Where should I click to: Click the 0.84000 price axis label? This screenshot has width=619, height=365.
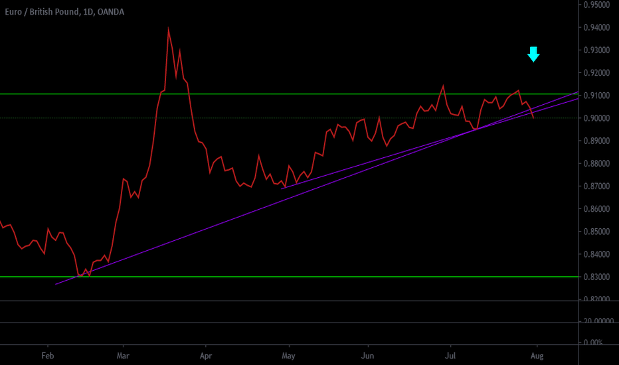(596, 254)
